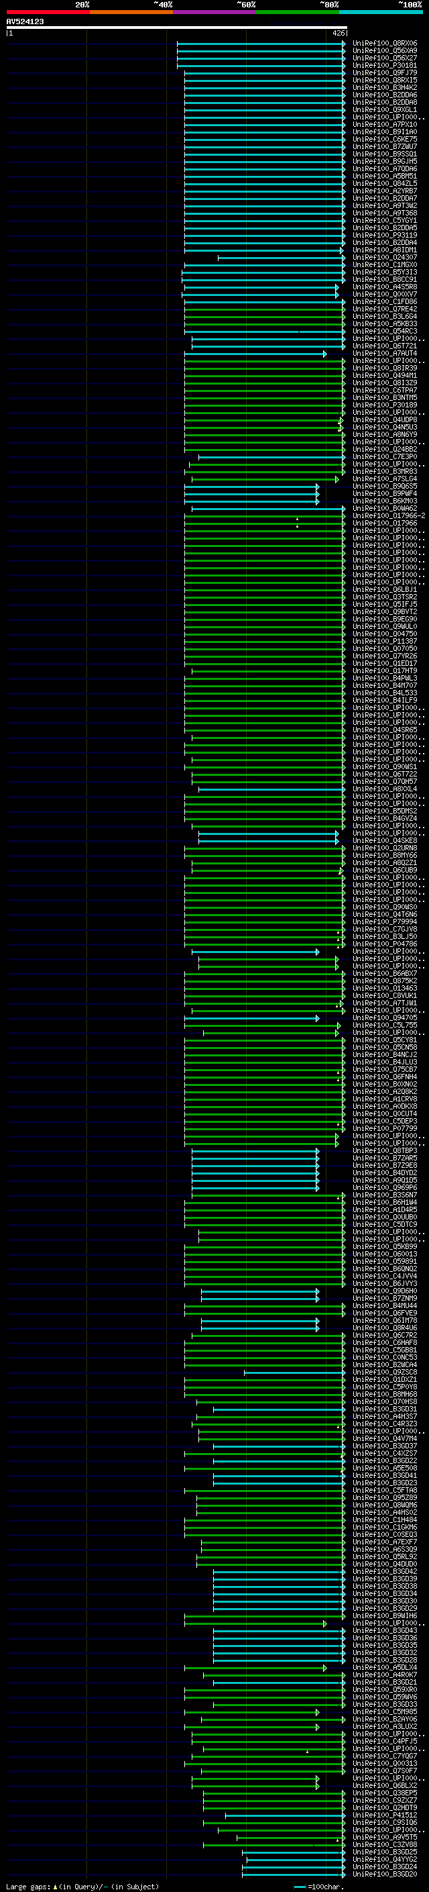The height and width of the screenshot is (1892, 429).
Task: Open the UniRef100_C5L755 hit
Action: click(x=385, y=1025)
